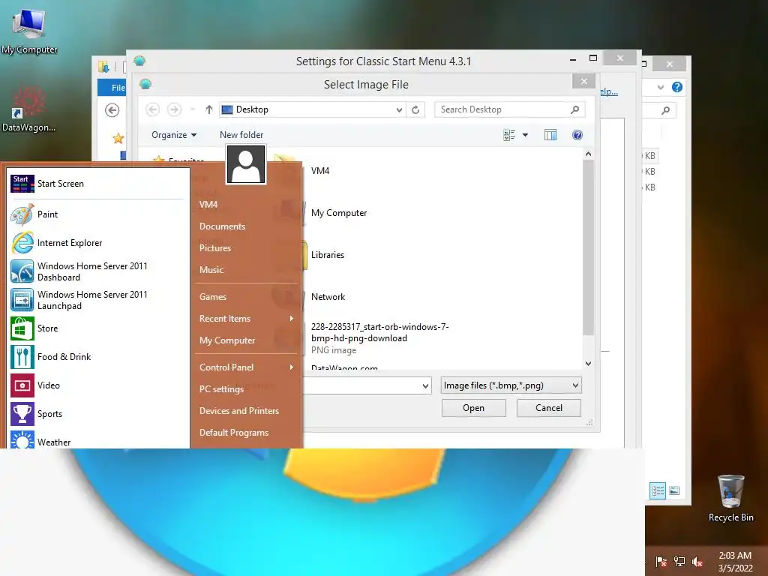Expand the view options dropdown arrow
768x576 pixels.
tap(525, 135)
